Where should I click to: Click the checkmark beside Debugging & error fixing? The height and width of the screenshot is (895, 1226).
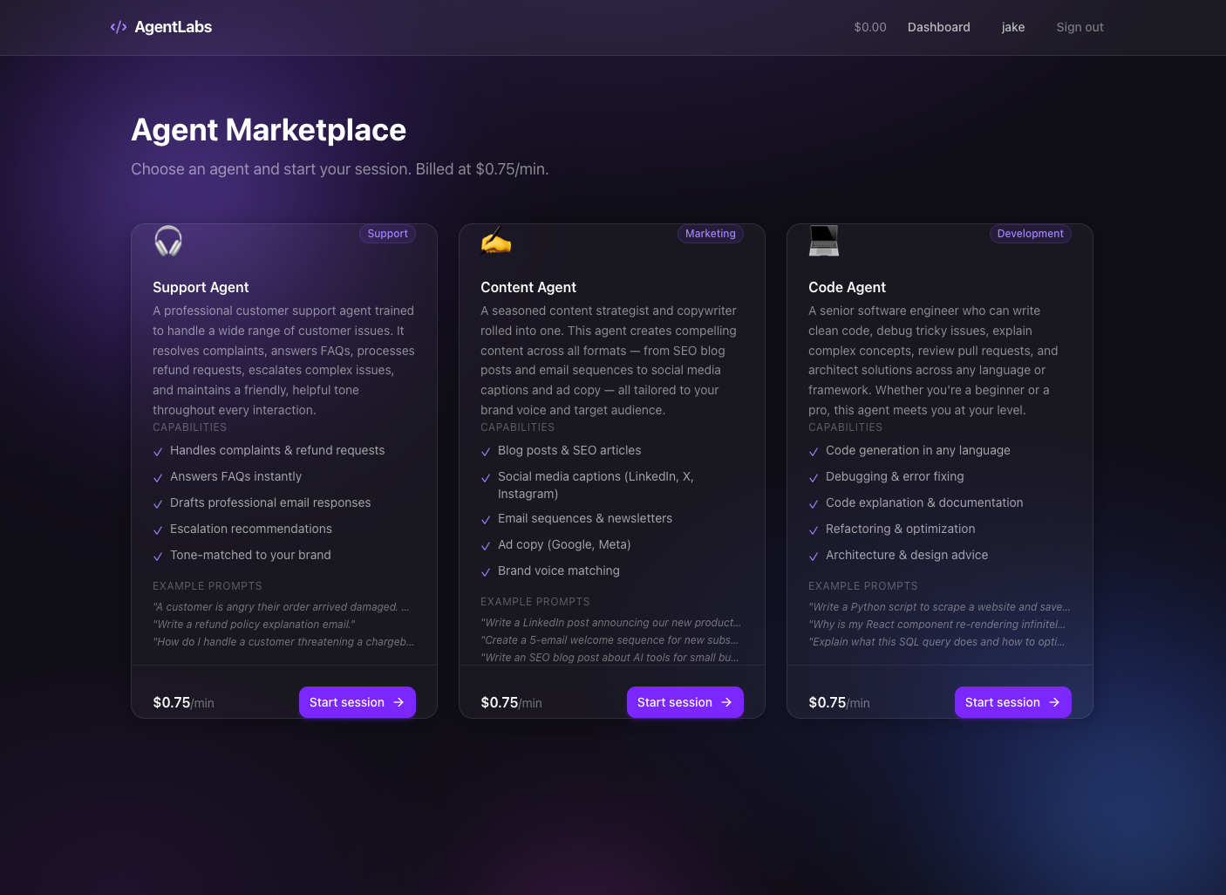point(814,478)
